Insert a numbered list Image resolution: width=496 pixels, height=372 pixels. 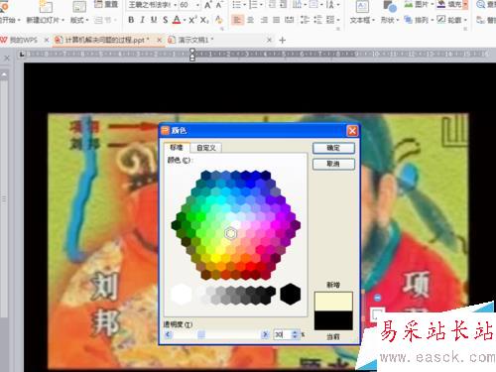pos(253,5)
